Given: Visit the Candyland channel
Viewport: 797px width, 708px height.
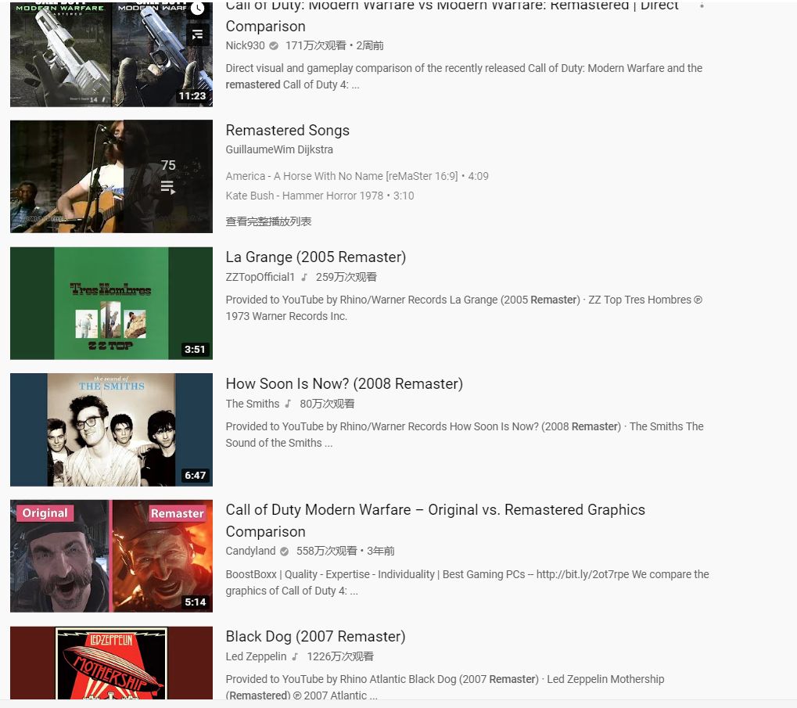Looking at the screenshot, I should click(x=250, y=551).
